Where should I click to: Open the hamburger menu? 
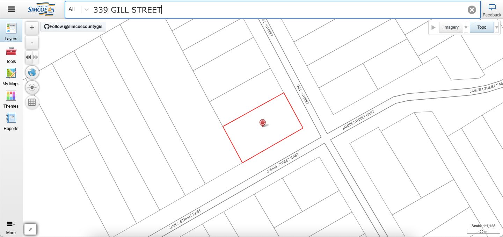[12, 9]
